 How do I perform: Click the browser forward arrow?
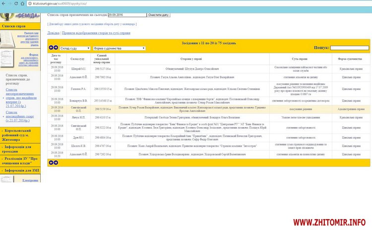10,2
